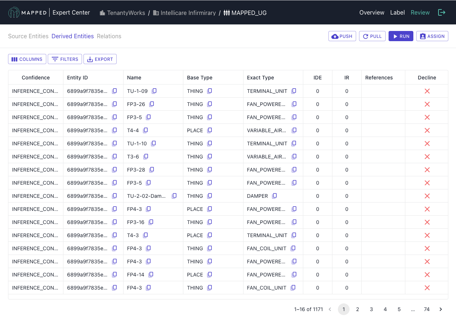Sort by the Name column header

[x=153, y=78]
